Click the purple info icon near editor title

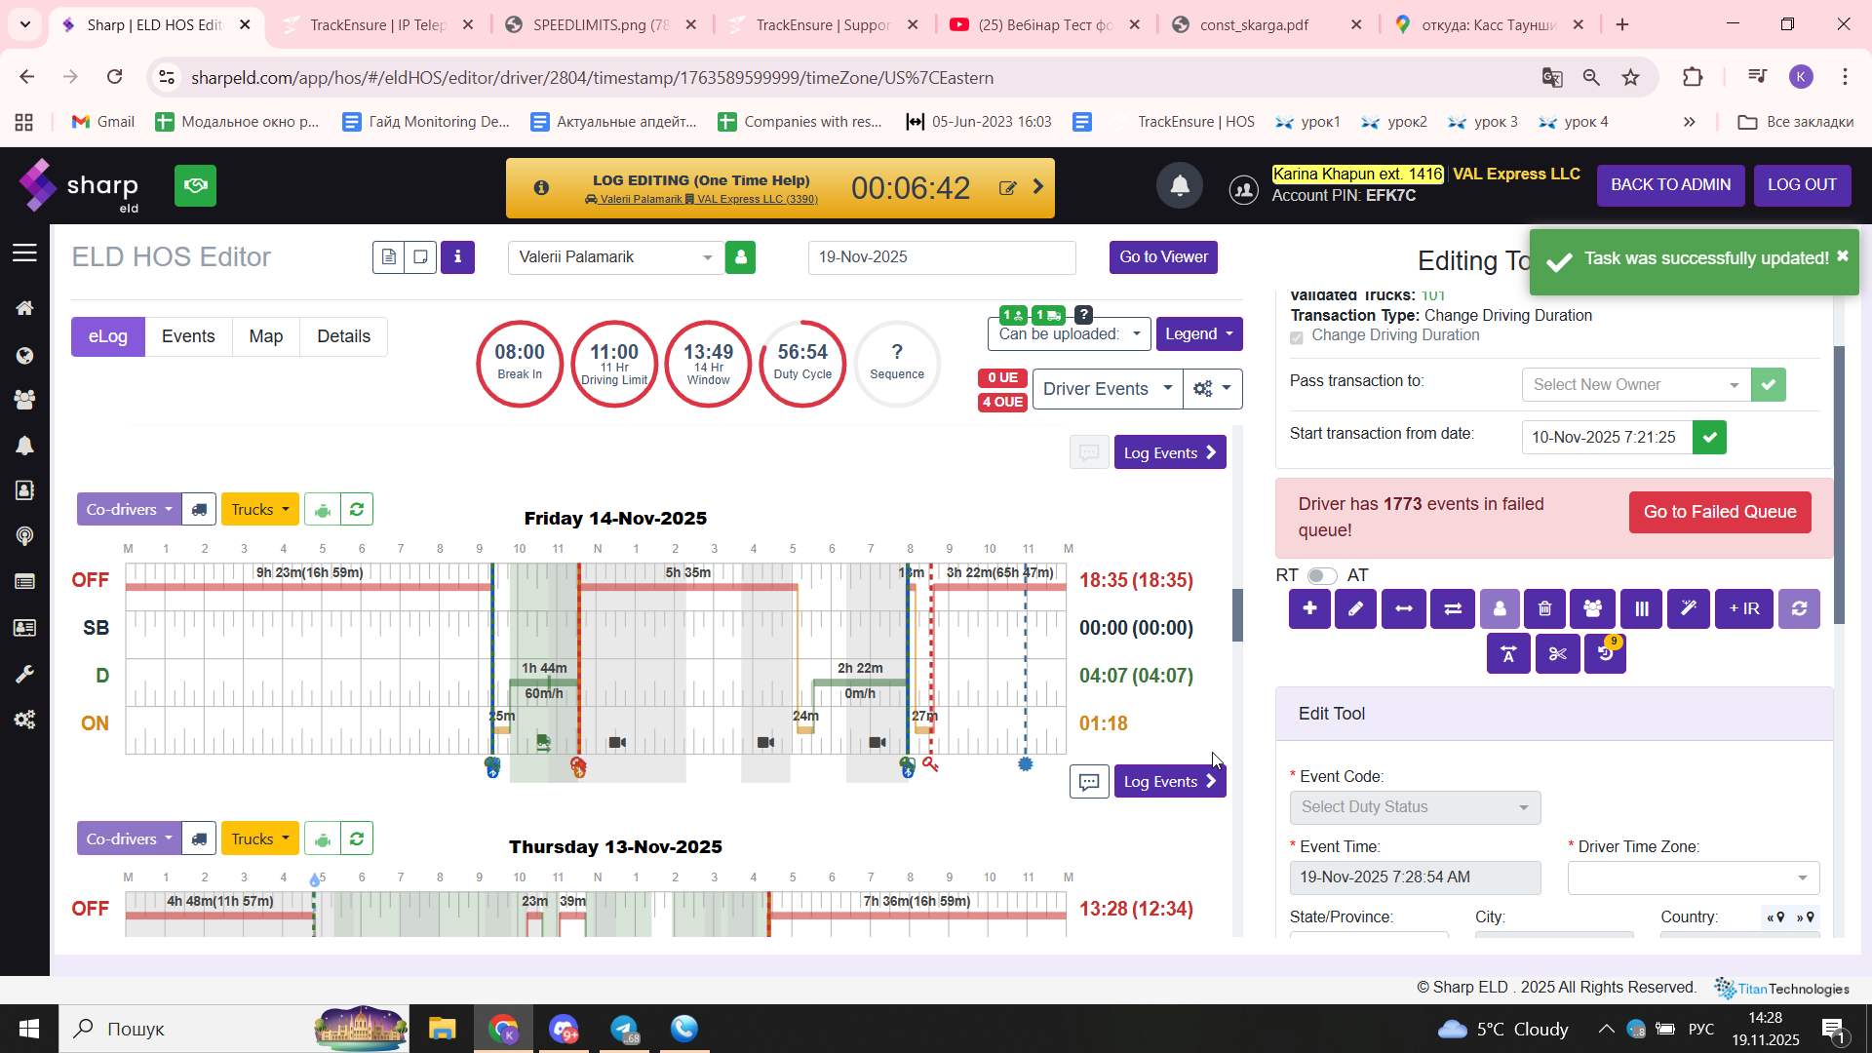pos(457,257)
